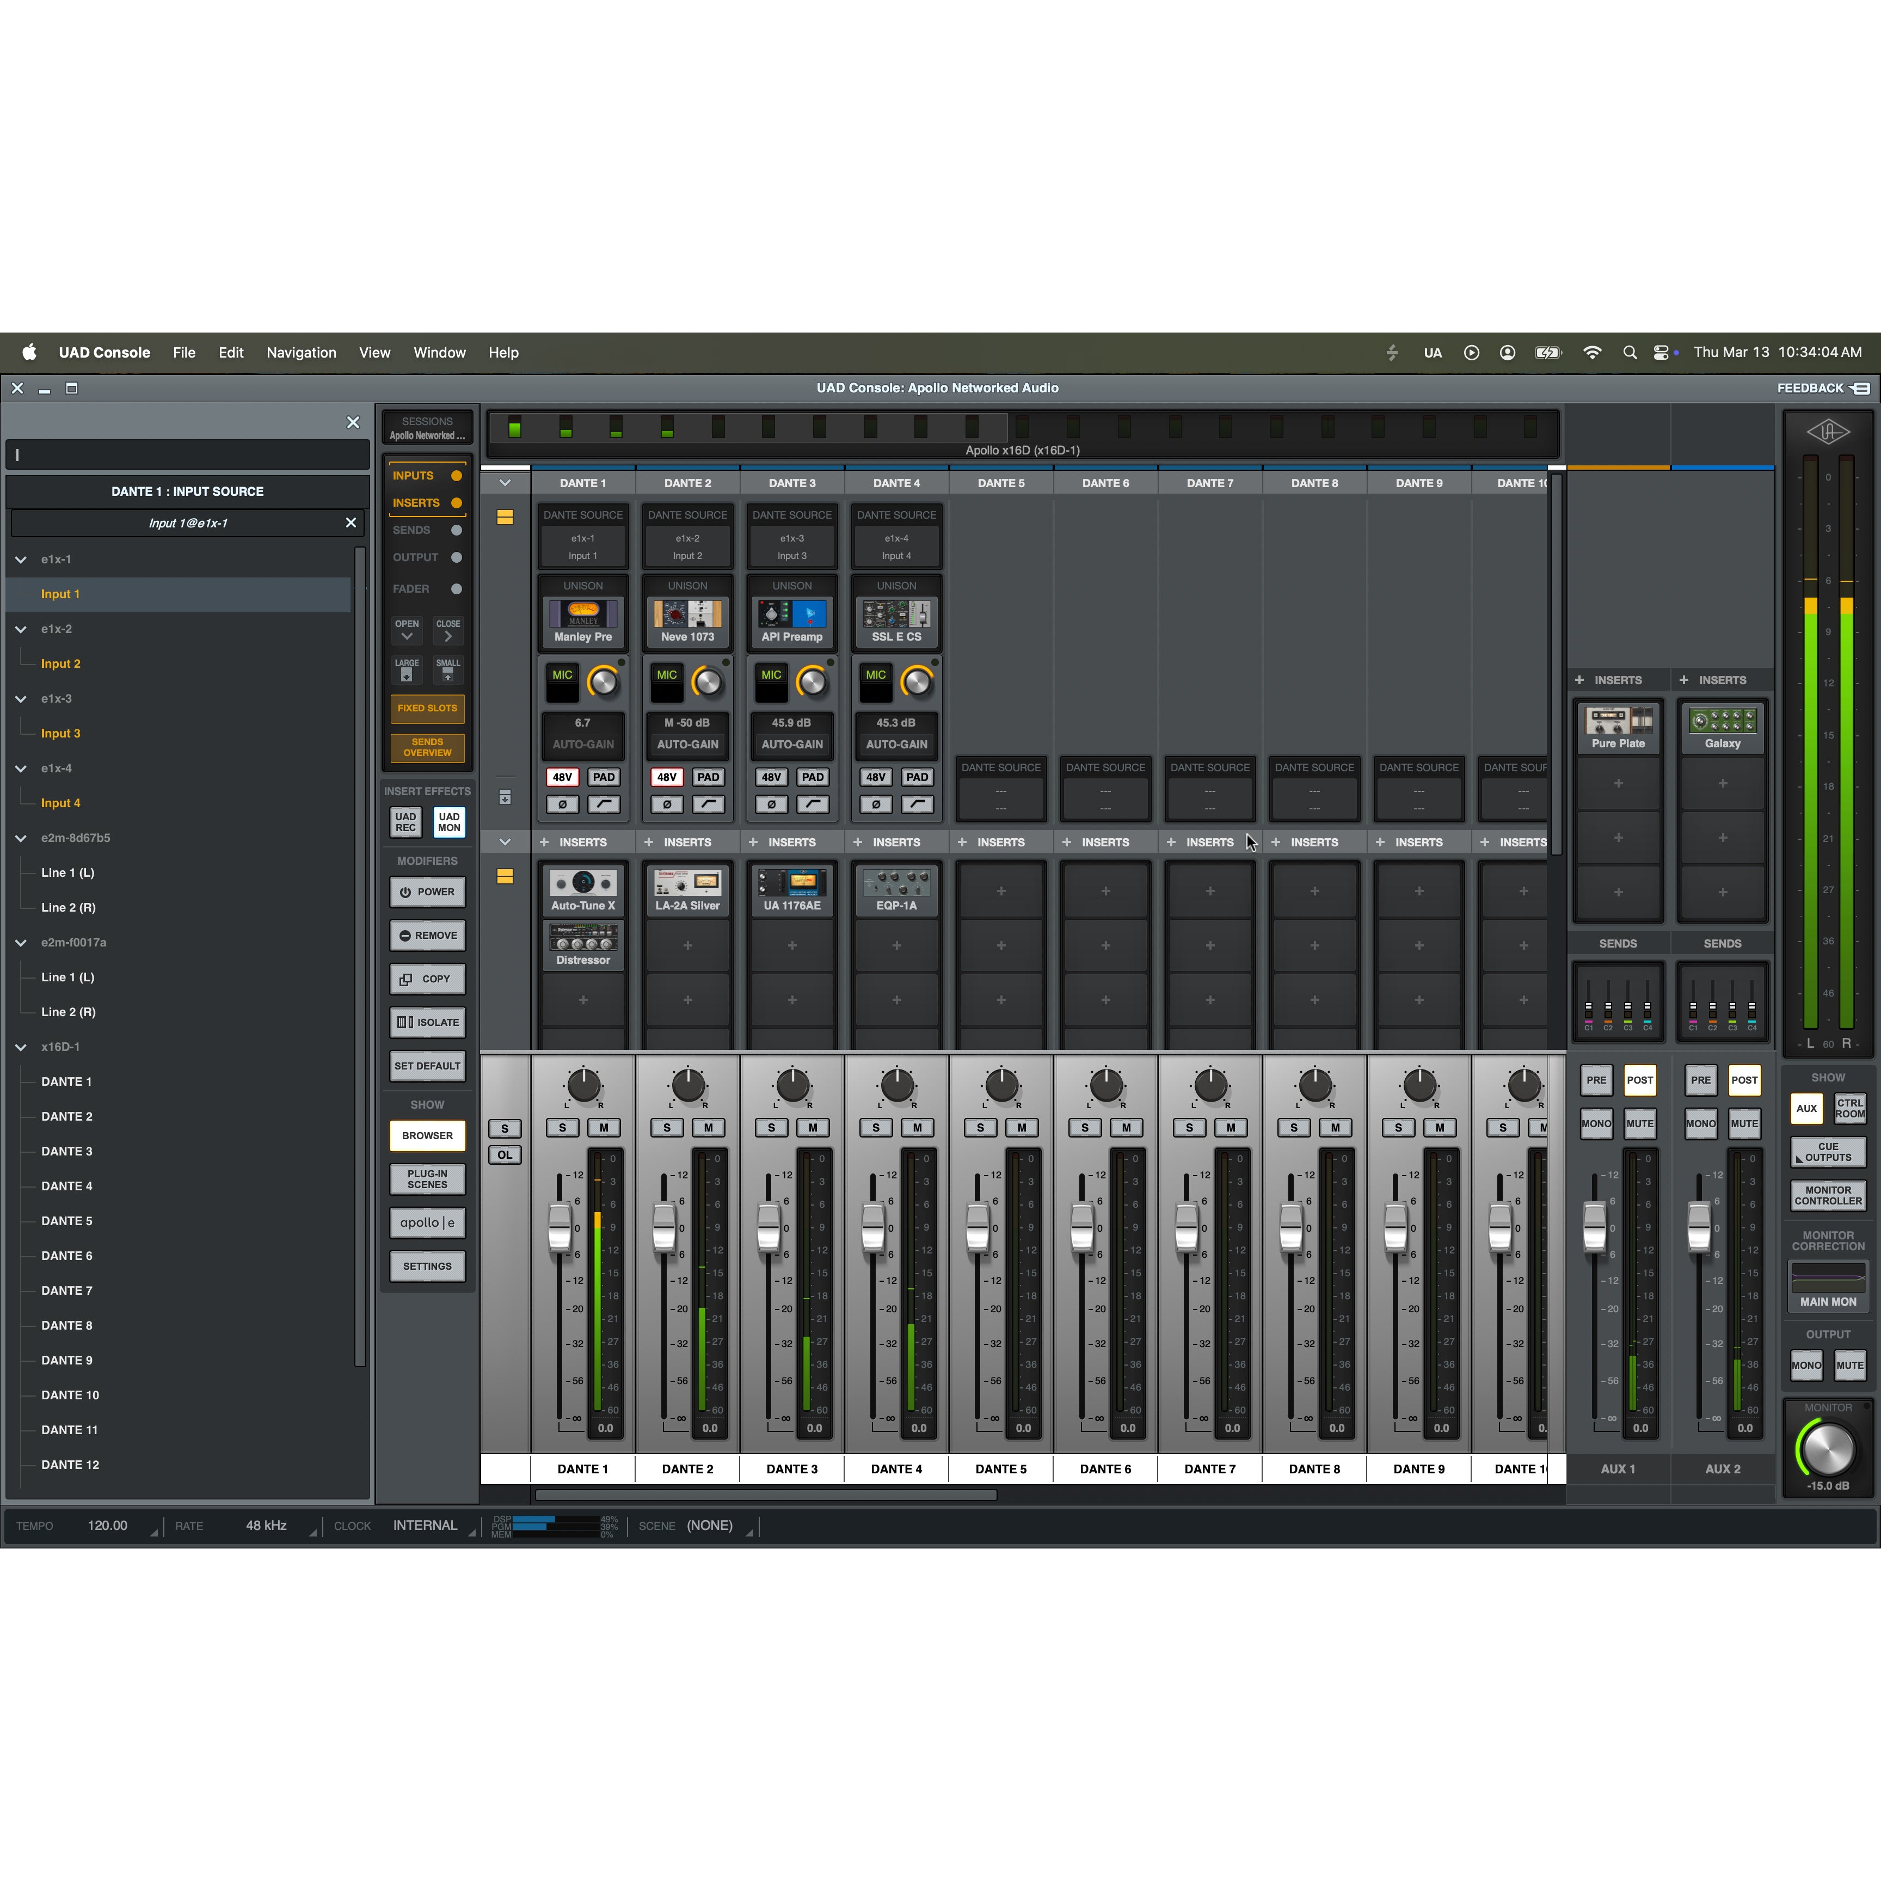
Task: Click the browser search field
Action: coord(188,454)
